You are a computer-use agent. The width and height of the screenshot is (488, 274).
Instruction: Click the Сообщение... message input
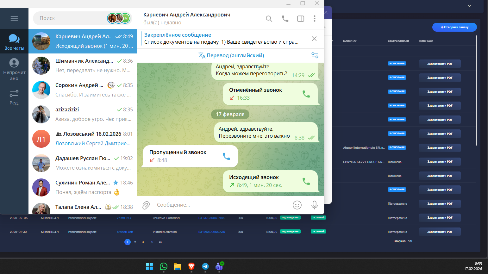coord(222,205)
